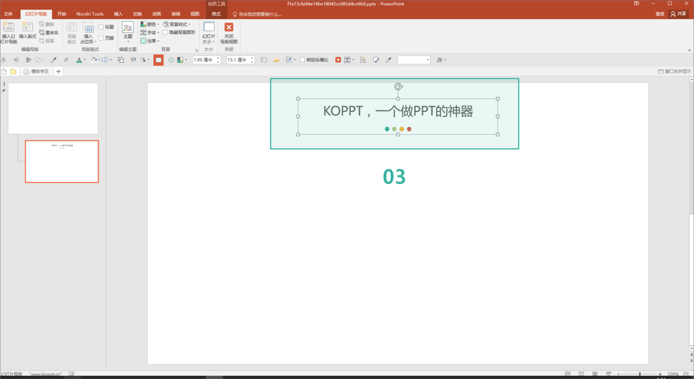Click the 文 boxed text icon in quick toolbar

[x=348, y=60]
